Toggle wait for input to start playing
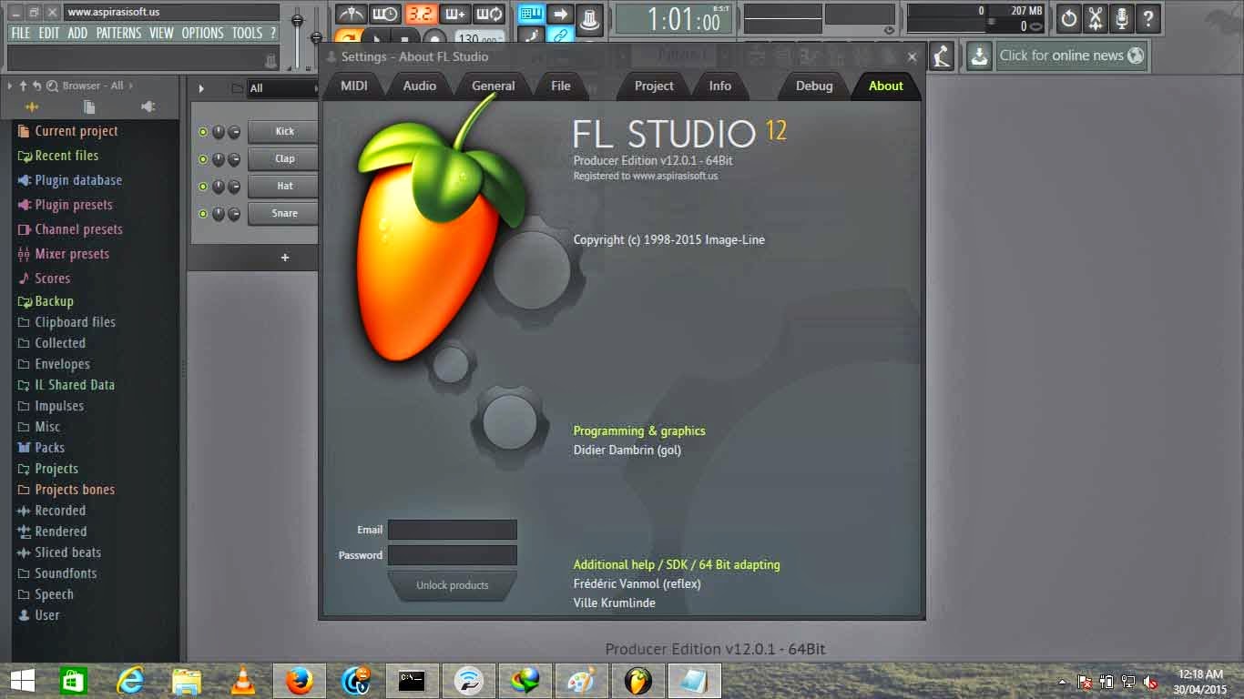 384,15
